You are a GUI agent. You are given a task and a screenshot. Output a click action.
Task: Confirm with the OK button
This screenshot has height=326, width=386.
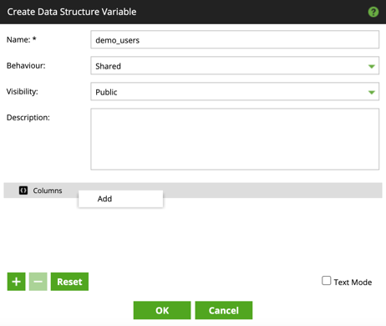(x=162, y=310)
